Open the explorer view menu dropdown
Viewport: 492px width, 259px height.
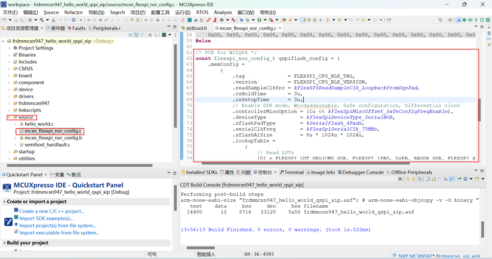(170, 35)
